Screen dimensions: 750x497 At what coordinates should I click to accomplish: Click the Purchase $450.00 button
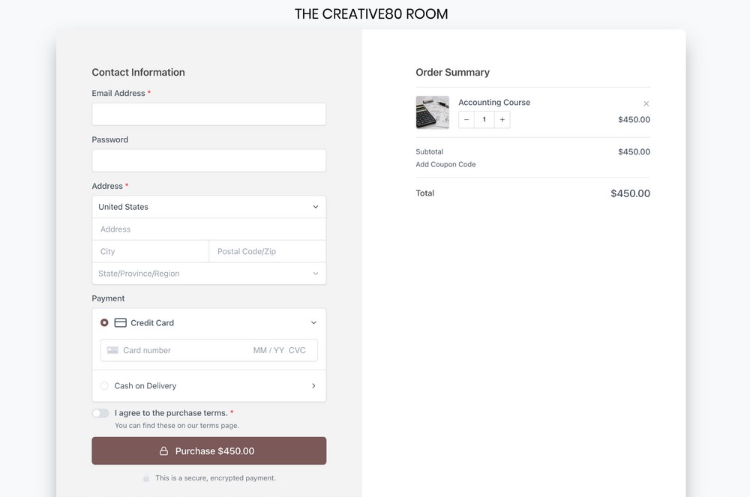pyautogui.click(x=208, y=451)
